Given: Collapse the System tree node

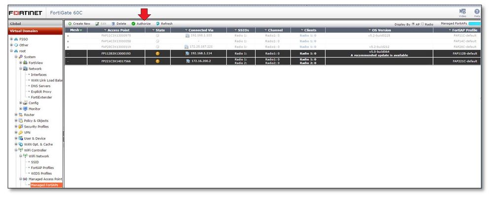Looking at the screenshot, I should click(16, 57).
